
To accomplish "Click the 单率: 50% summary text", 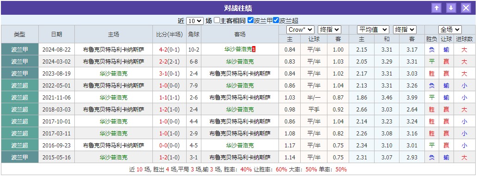I will click(333, 170).
